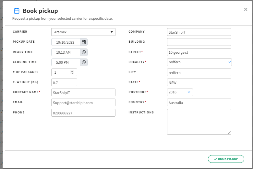253x169 pixels.
Task: Click the T. Weight (KG) input
Action: point(64,82)
